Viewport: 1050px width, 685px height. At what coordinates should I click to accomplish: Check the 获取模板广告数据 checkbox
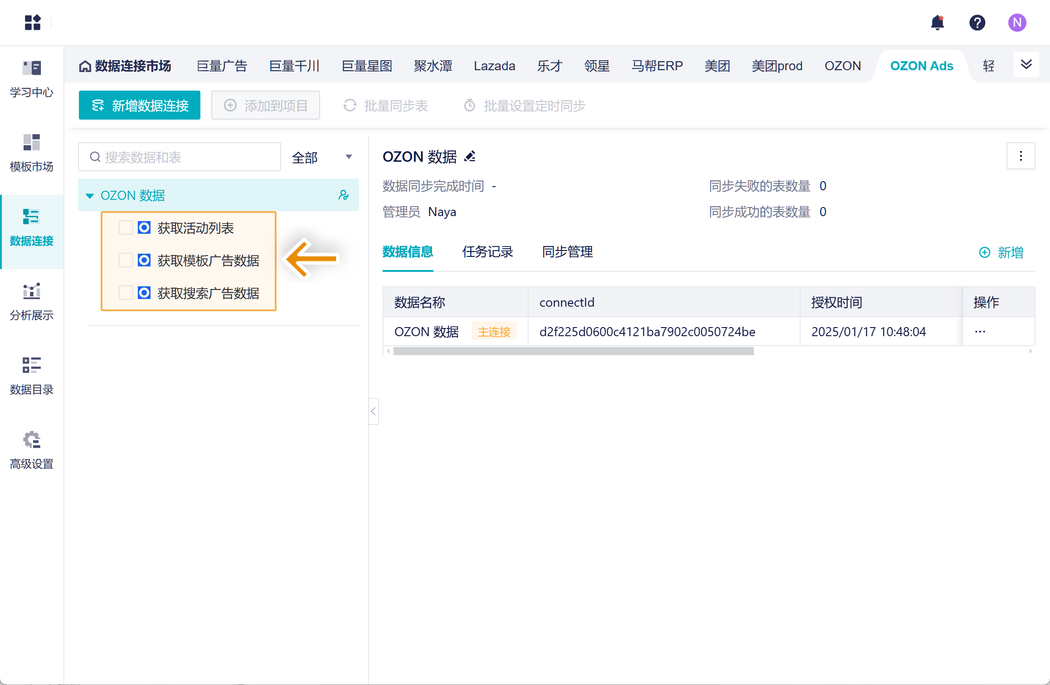click(x=126, y=260)
